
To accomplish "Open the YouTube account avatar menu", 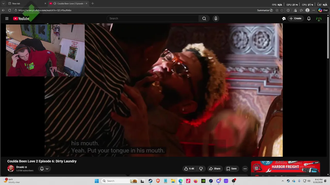I will point(319,18).
